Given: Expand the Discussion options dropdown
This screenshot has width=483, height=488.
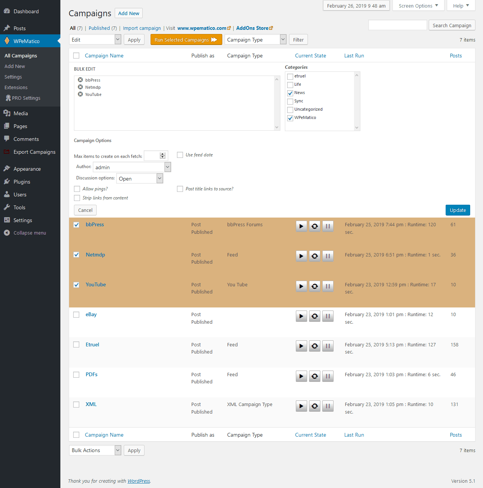Looking at the screenshot, I should point(140,178).
